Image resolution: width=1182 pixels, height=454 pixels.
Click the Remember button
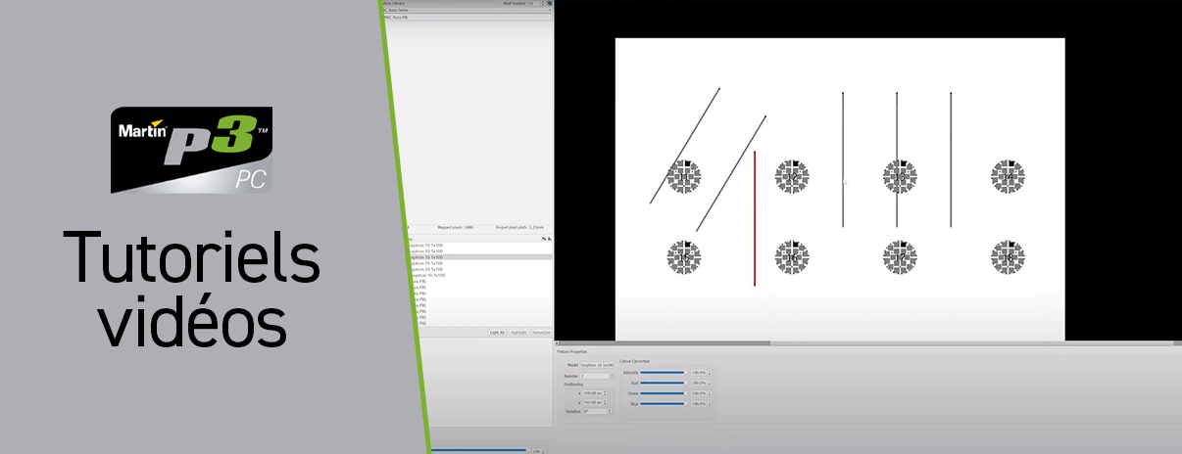[541, 333]
